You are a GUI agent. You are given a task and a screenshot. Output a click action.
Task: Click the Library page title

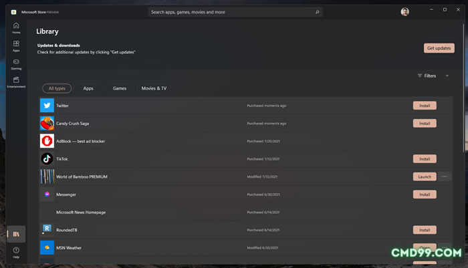coord(47,31)
